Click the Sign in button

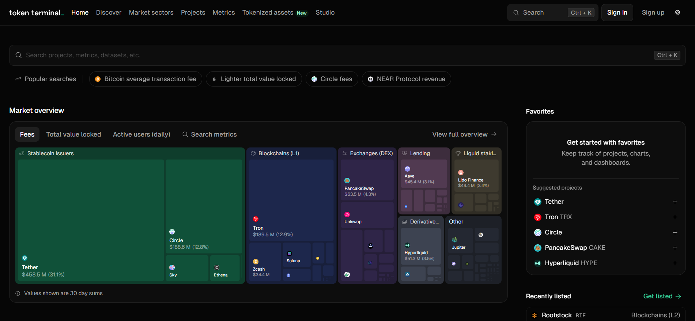pyautogui.click(x=617, y=12)
